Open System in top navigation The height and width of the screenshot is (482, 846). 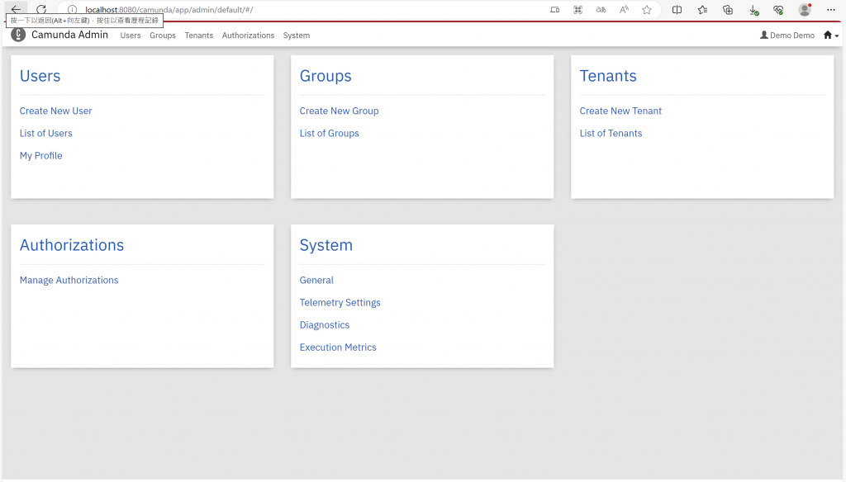tap(297, 35)
